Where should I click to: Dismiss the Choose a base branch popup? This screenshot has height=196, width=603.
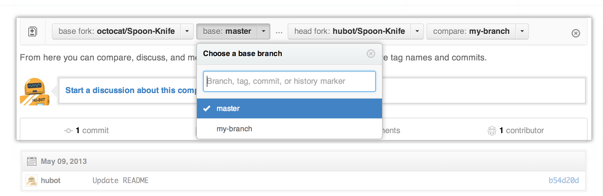click(371, 54)
